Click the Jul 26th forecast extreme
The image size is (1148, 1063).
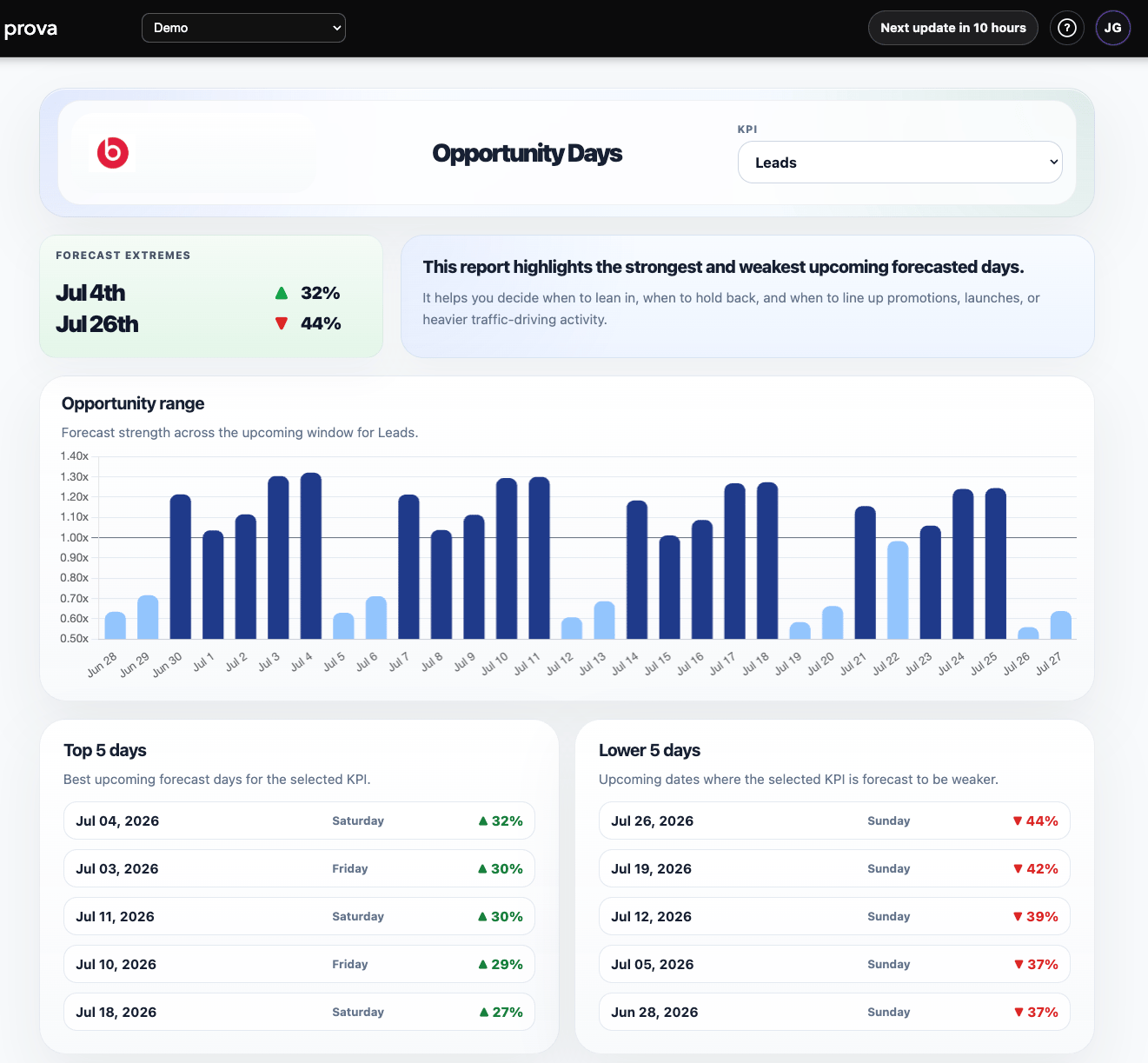tap(97, 324)
